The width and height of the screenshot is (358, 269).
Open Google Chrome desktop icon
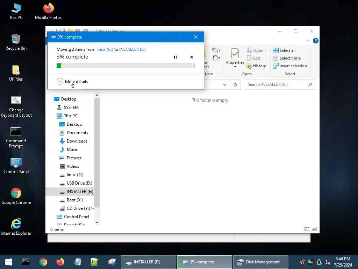pos(16,196)
